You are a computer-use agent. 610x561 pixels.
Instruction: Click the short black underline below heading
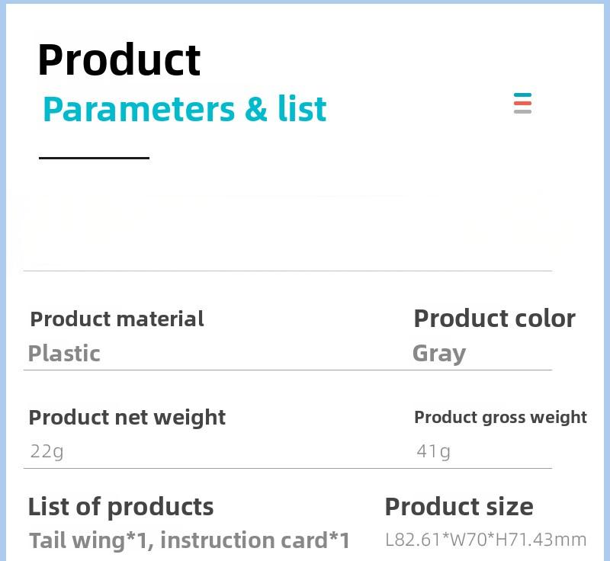(94, 158)
